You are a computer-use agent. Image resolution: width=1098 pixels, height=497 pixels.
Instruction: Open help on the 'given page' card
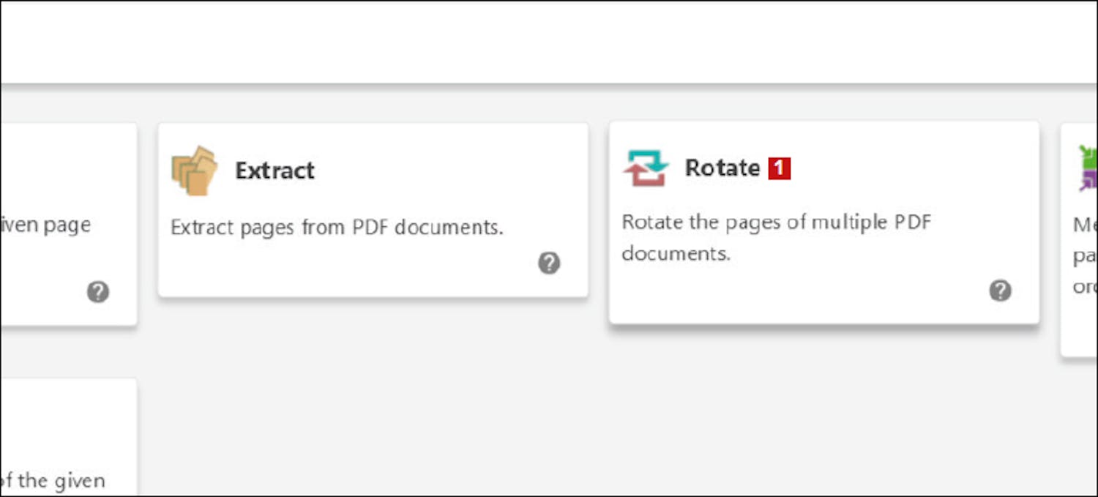tap(98, 292)
